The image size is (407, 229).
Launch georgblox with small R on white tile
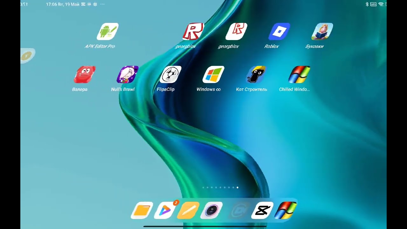(x=236, y=31)
